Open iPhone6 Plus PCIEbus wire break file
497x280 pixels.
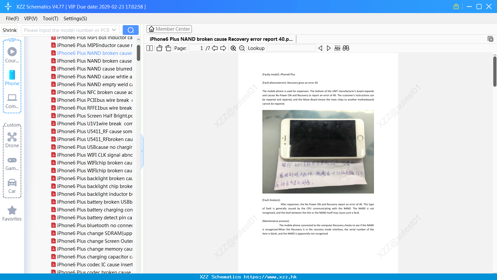92,100
